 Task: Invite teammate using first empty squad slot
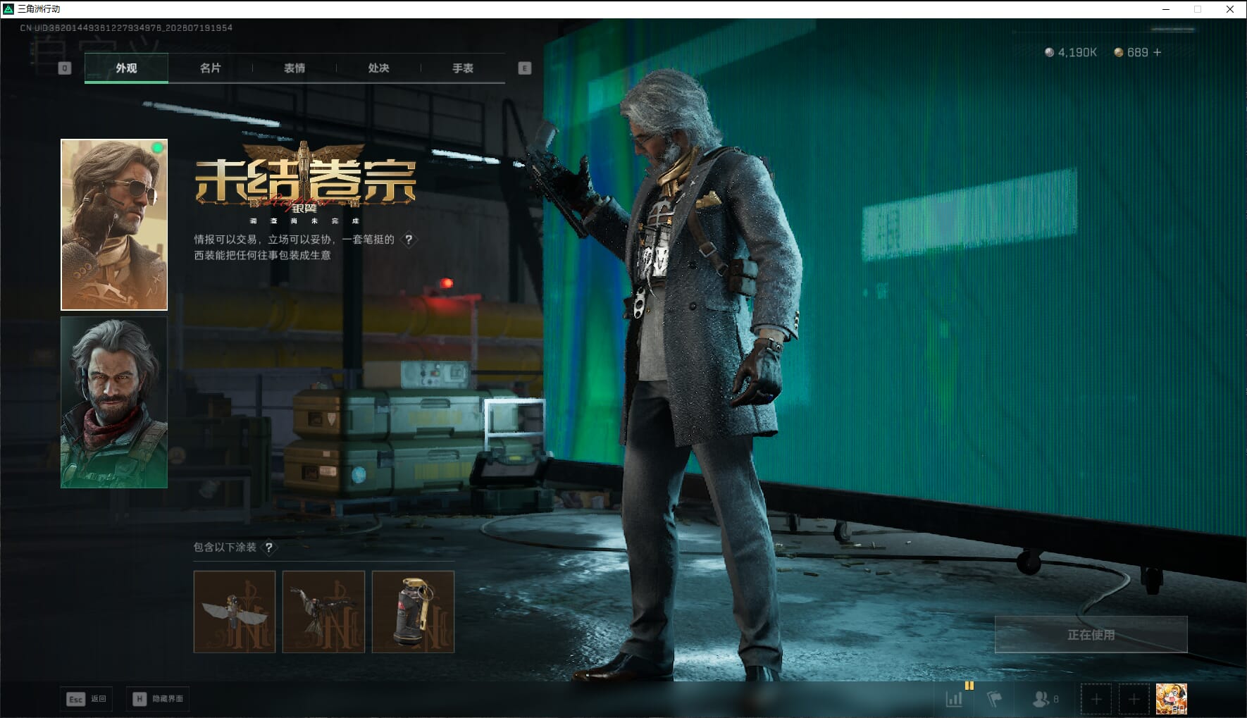[1096, 699]
